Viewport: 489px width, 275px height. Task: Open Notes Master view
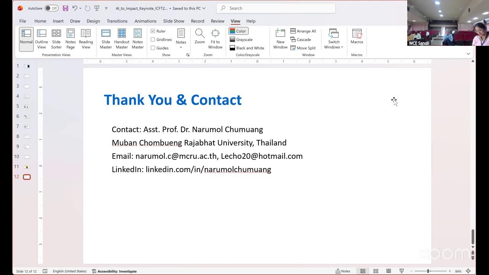[x=138, y=39]
